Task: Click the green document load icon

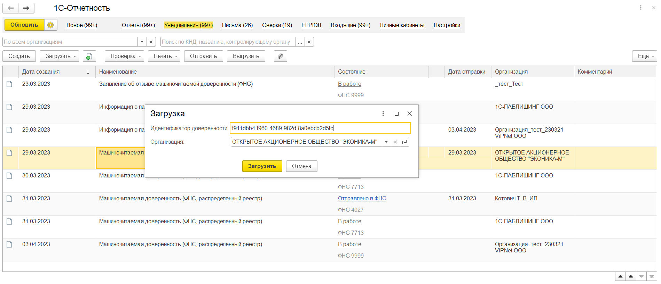Action: point(89,56)
